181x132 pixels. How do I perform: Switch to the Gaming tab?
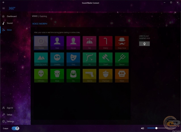(x=43, y=16)
